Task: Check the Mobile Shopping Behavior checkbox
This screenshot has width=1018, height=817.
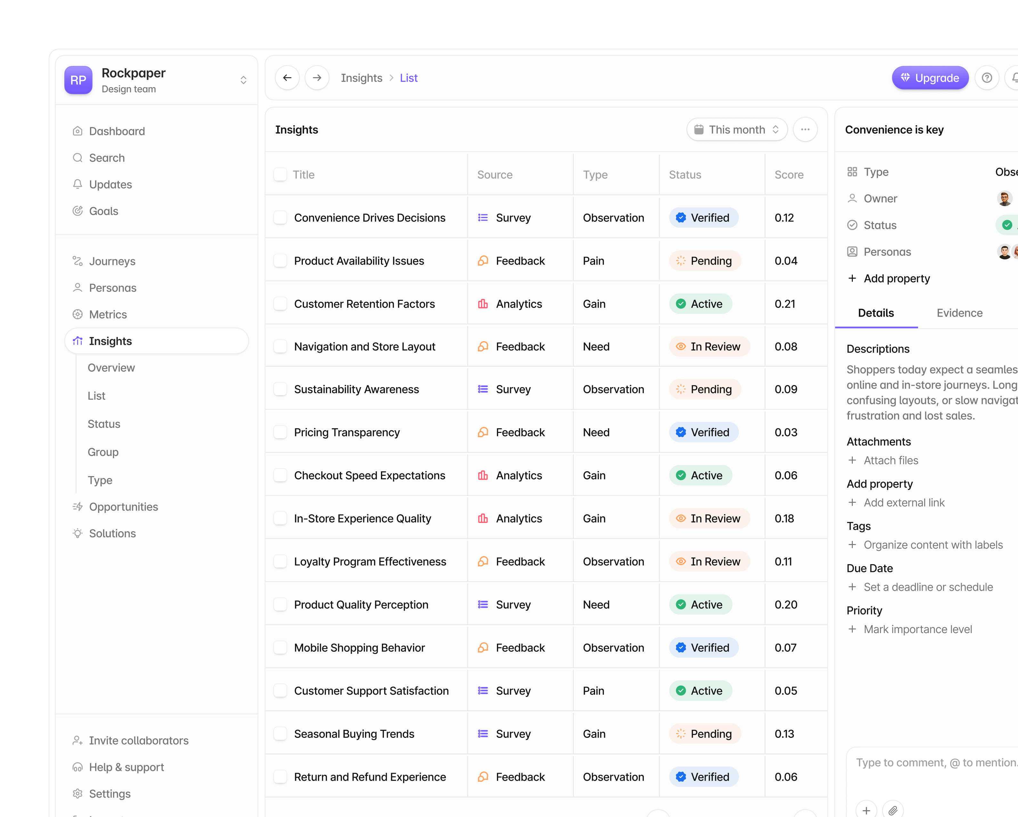Action: click(280, 648)
